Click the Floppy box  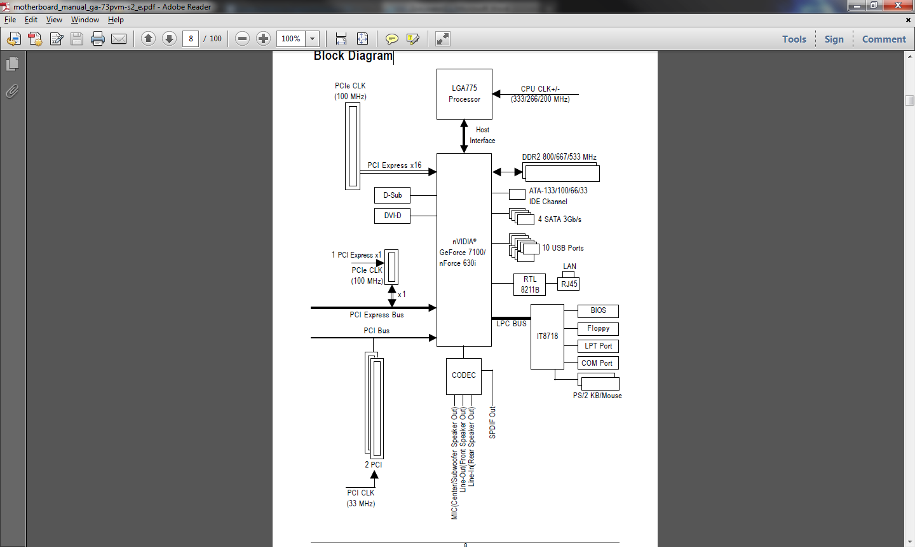point(598,329)
